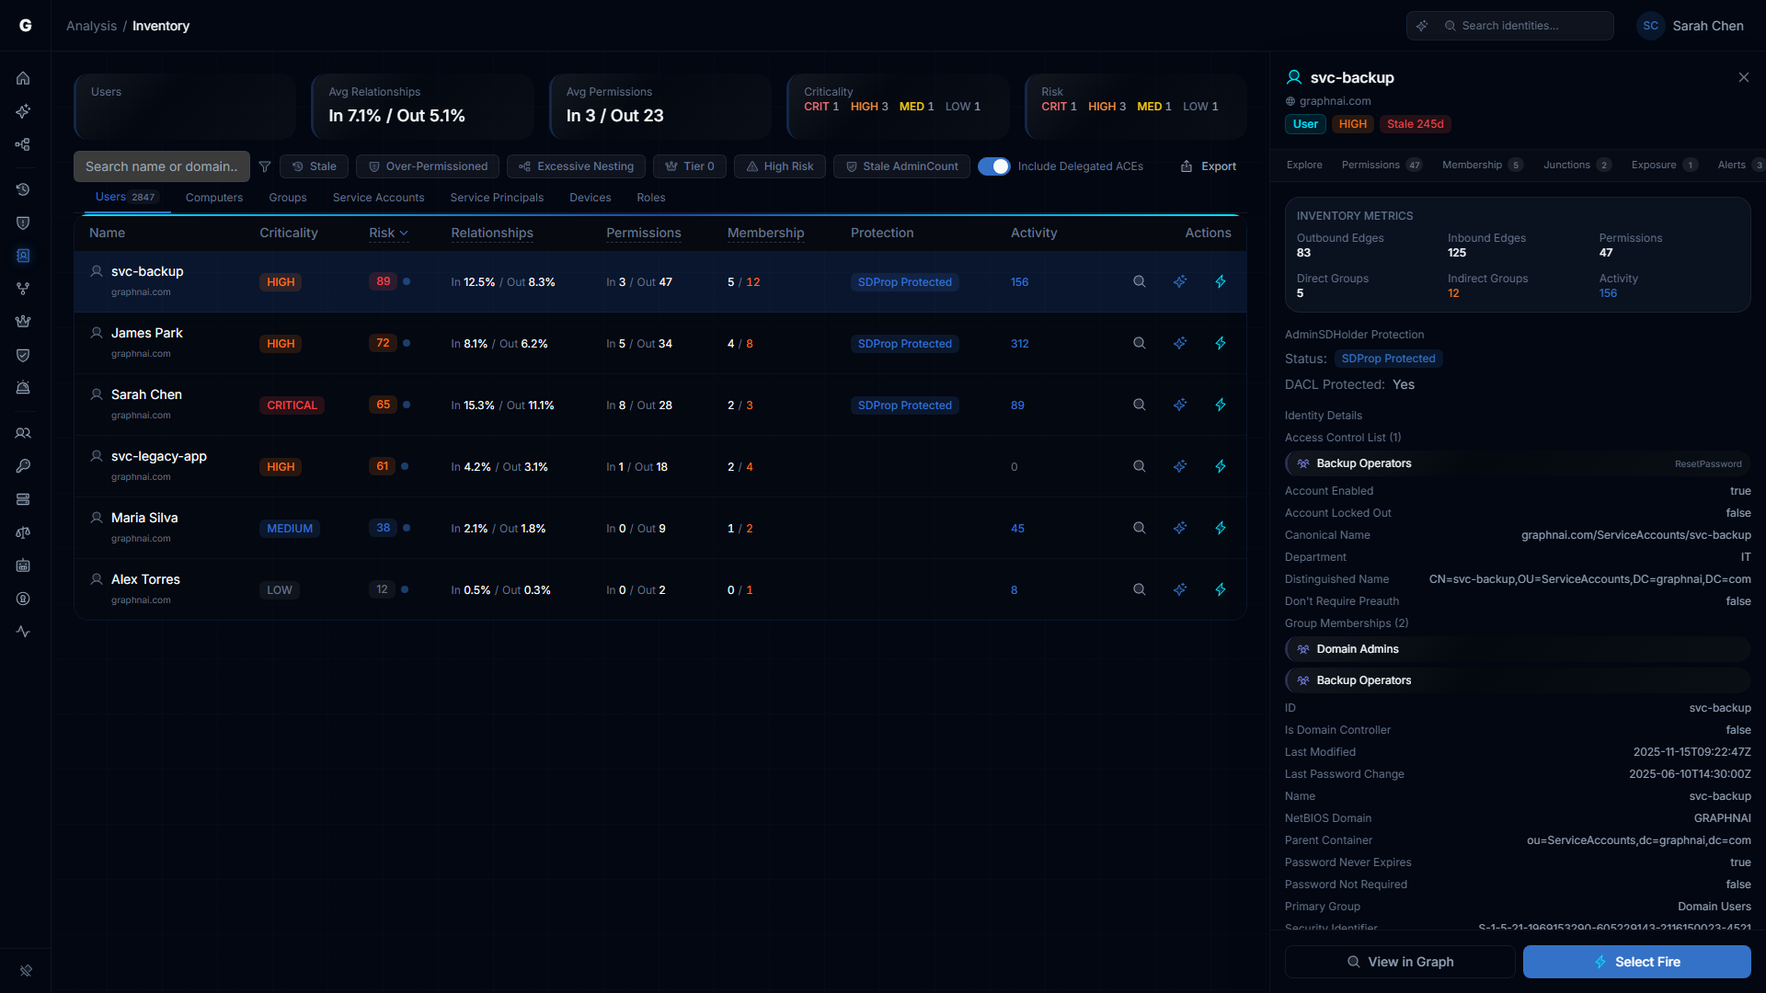Open the key icon in sidebar

tap(23, 466)
